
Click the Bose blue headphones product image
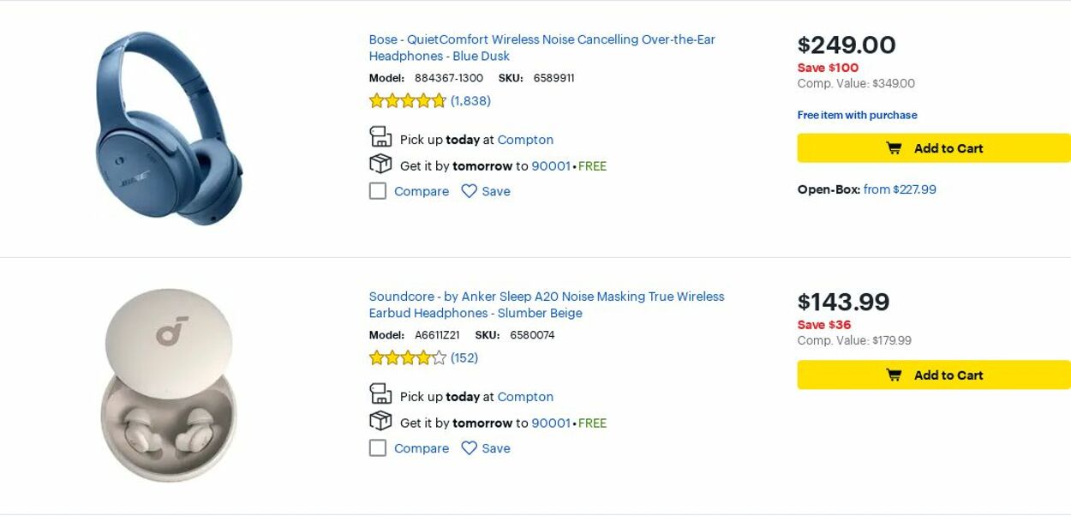169,129
